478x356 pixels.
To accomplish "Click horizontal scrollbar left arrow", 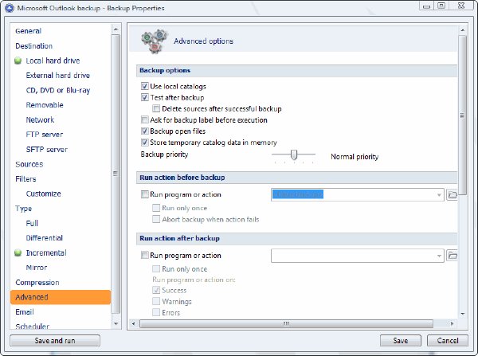I will click(x=133, y=323).
